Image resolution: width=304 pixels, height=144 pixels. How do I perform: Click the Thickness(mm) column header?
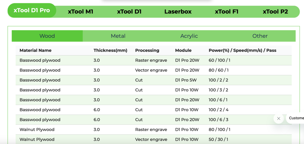[110, 50]
